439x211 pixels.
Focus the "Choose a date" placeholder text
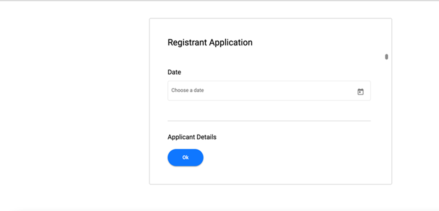tap(188, 90)
